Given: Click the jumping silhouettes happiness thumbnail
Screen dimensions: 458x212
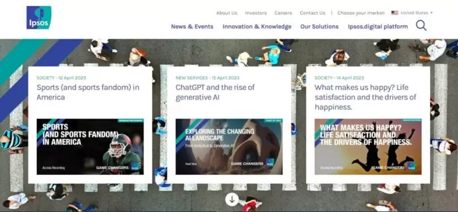Looking at the screenshot, I should (368, 147).
